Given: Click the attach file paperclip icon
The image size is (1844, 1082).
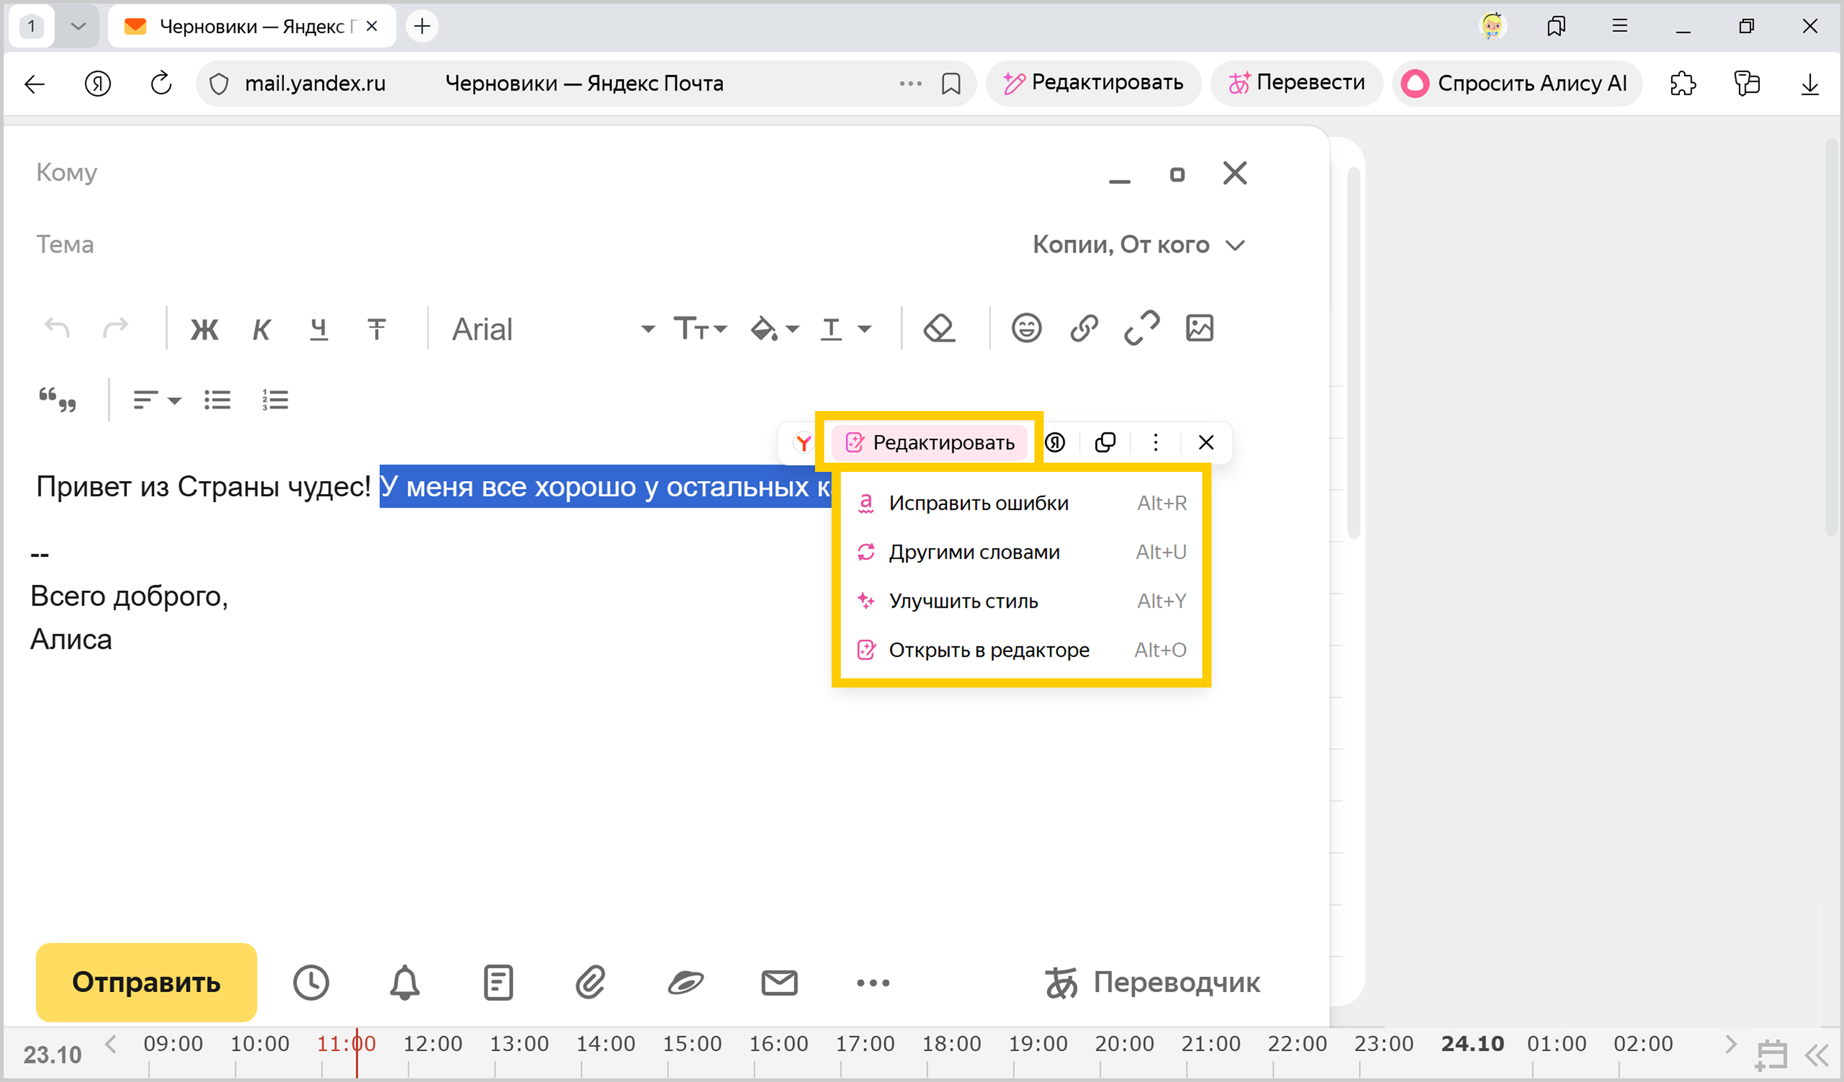Looking at the screenshot, I should 590,982.
